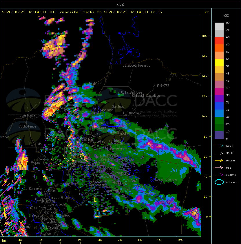Click the magenta eb+bip arrow legend icon

pyautogui.click(x=219, y=175)
